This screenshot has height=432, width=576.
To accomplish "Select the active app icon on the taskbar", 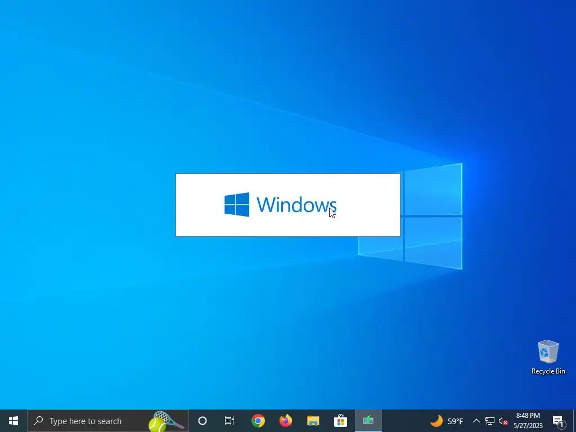I will [368, 421].
